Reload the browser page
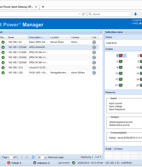This screenshot has width=142, height=167. coord(83,14)
